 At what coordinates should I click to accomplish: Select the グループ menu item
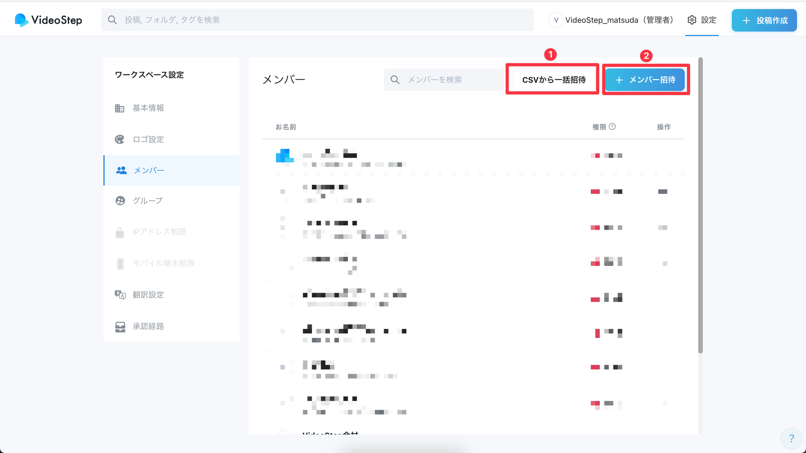click(x=148, y=201)
